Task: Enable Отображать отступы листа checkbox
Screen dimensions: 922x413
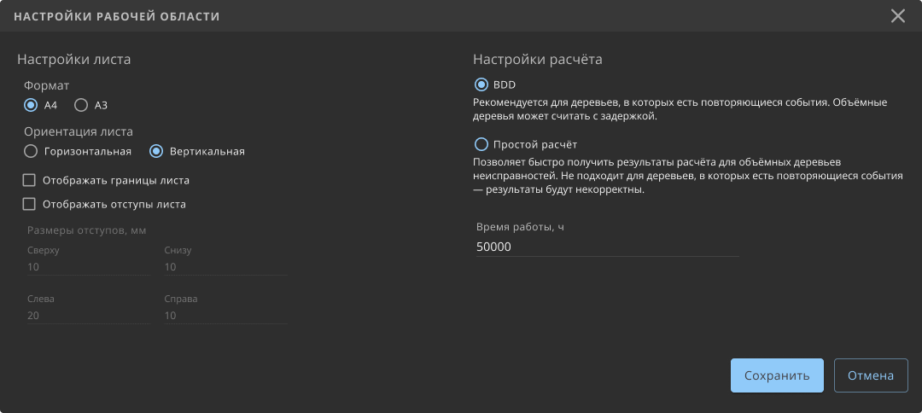Action: 29,205
